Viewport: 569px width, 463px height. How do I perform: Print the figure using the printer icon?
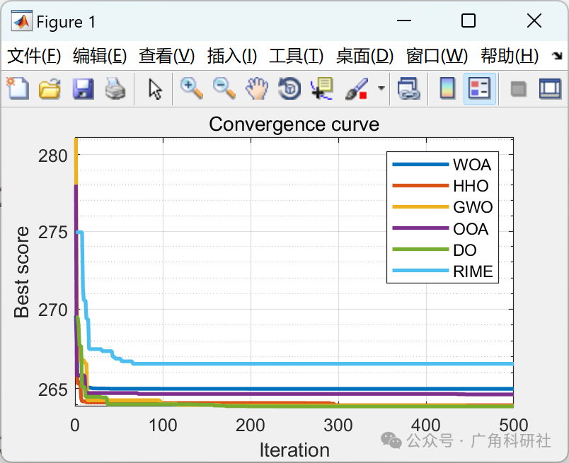[115, 88]
